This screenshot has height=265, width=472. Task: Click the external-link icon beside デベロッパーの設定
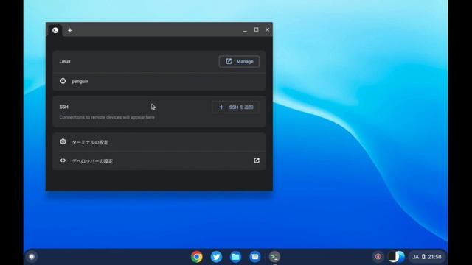257,160
